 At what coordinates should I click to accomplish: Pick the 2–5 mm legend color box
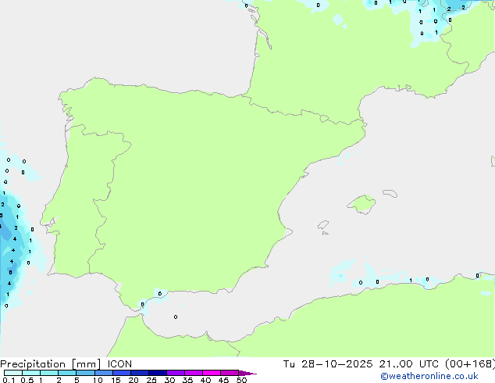click(x=67, y=373)
